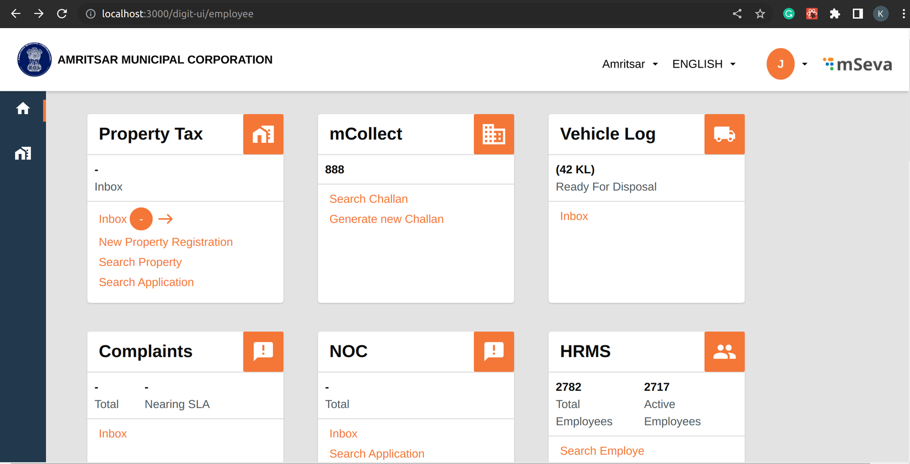The height and width of the screenshot is (464, 910).
Task: Click the orange arrow beside Property Tax Inbox
Action: coord(165,219)
